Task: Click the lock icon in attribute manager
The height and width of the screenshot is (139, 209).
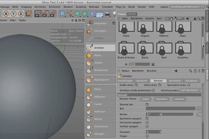Action: coord(195,71)
